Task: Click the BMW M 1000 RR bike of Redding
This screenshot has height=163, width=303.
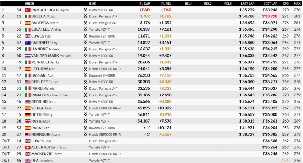Action: coord(101,102)
